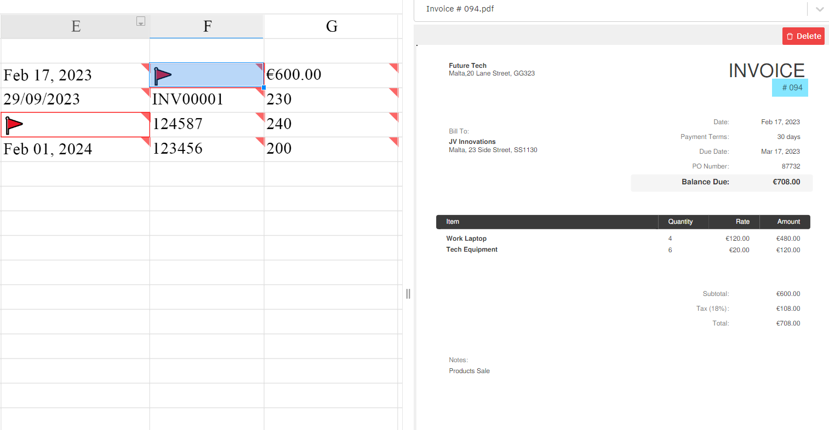The width and height of the screenshot is (829, 430).
Task: Select cell containing Feb 17, 2023 in spreadsheet
Action: pyautogui.click(x=76, y=75)
